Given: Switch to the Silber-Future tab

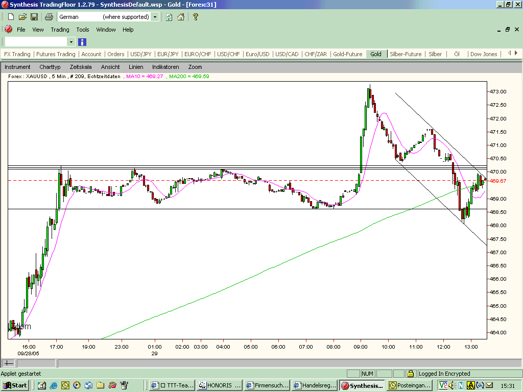Looking at the screenshot, I should [406, 54].
